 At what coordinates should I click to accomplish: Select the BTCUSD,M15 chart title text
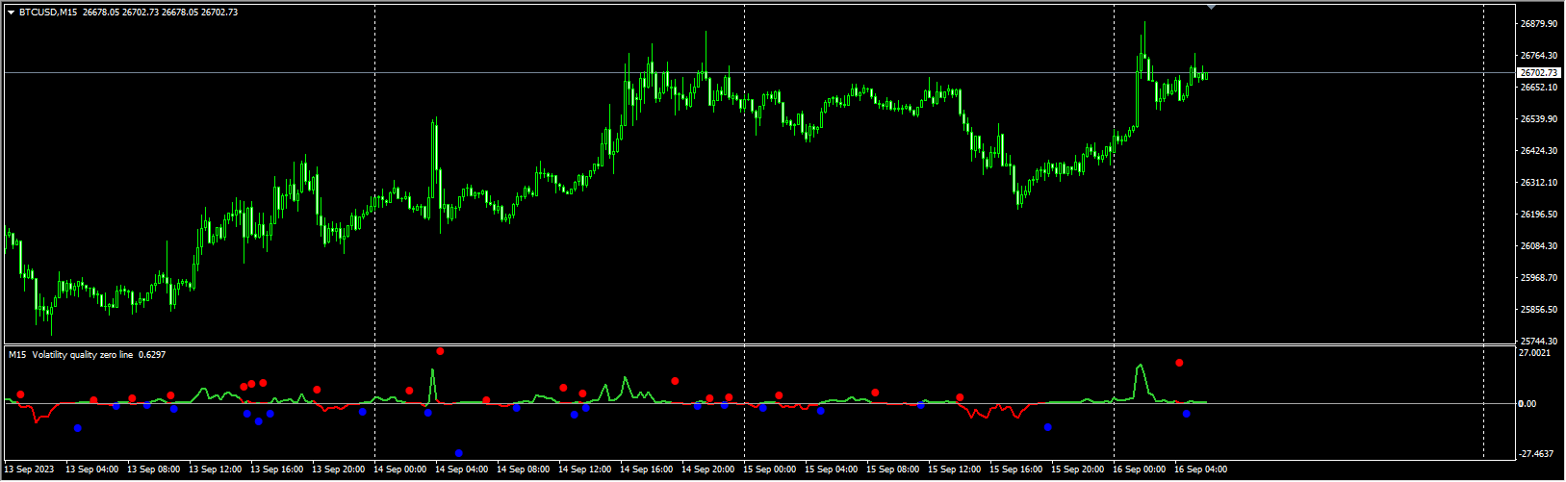(48, 12)
